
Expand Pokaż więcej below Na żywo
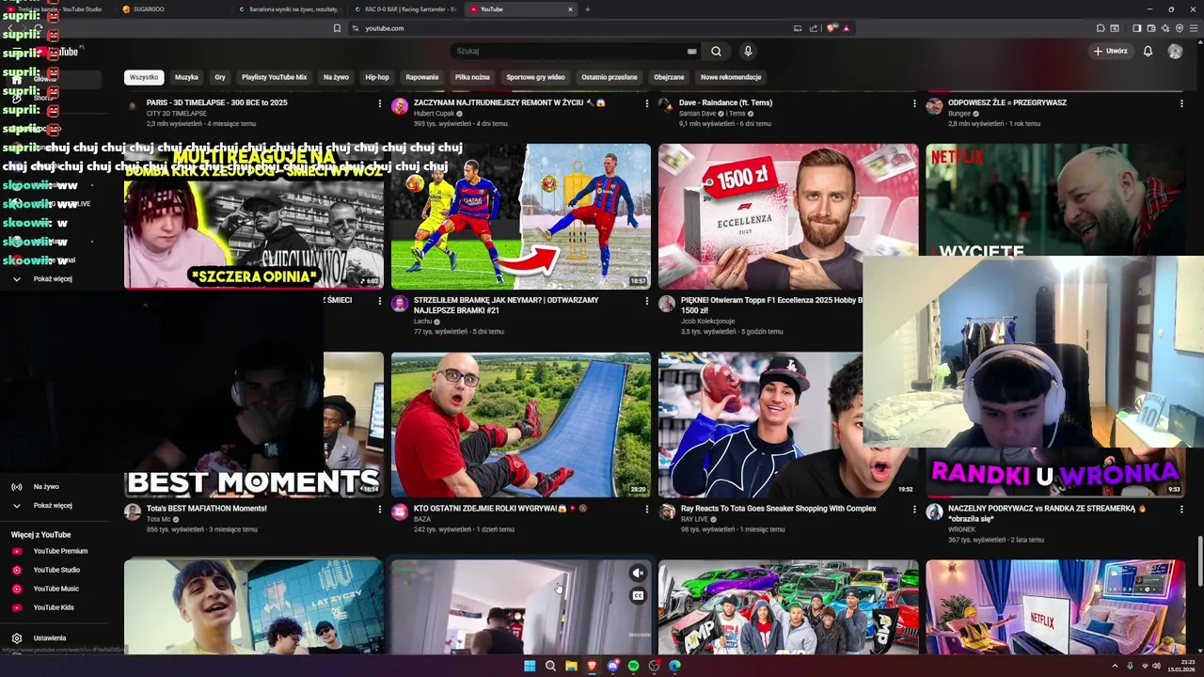coord(51,505)
